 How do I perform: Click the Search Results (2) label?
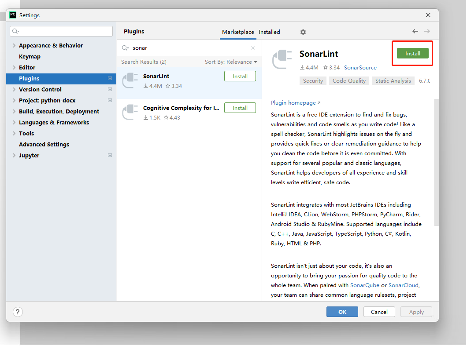point(144,62)
